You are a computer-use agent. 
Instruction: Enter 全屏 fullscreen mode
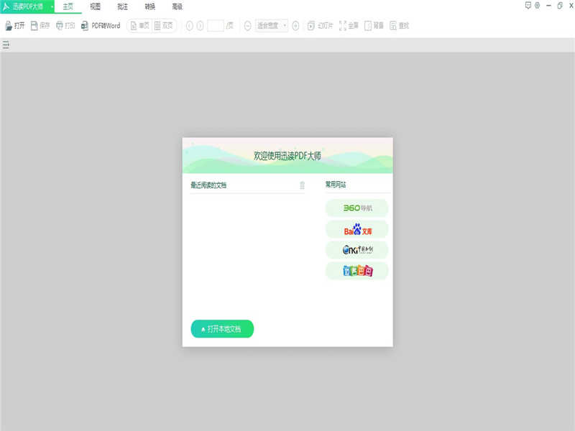point(349,26)
